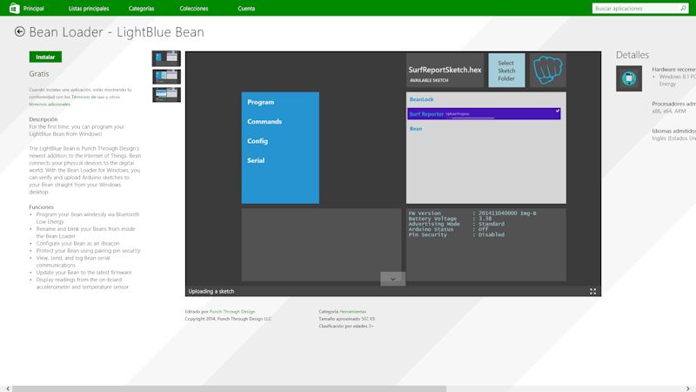Image resolution: width=696 pixels, height=392 pixels.
Task: Select the second screenshot thumbnail
Action: coord(166,77)
